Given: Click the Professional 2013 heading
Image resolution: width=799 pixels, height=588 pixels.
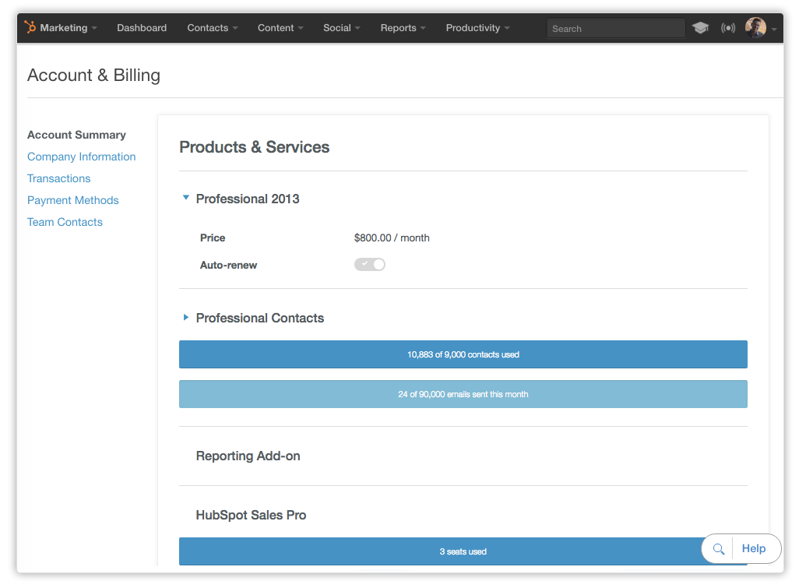Looking at the screenshot, I should [248, 199].
